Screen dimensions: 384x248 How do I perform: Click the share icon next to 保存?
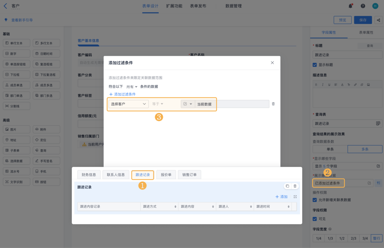tap(379, 20)
